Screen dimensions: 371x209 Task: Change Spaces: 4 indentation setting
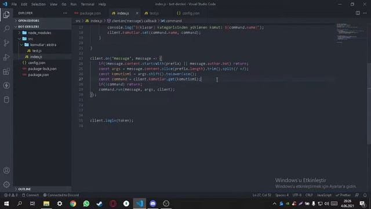pos(282,195)
